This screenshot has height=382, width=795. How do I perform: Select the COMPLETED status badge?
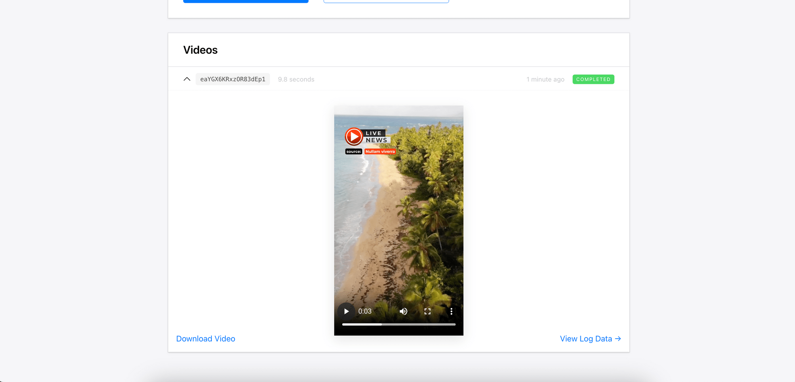click(x=593, y=79)
